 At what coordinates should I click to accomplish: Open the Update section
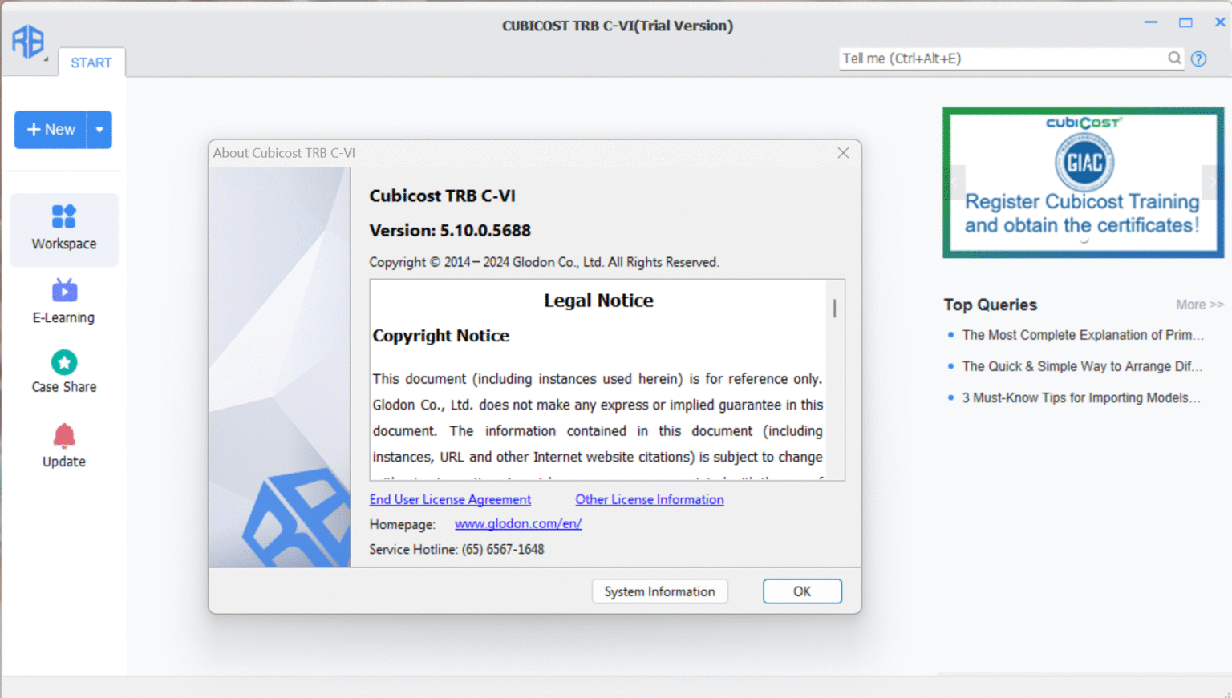click(x=64, y=446)
